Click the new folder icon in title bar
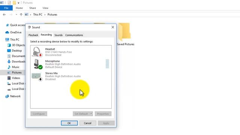Image resolution: width=240 pixels, height=135 pixels. pyautogui.click(x=14, y=3)
